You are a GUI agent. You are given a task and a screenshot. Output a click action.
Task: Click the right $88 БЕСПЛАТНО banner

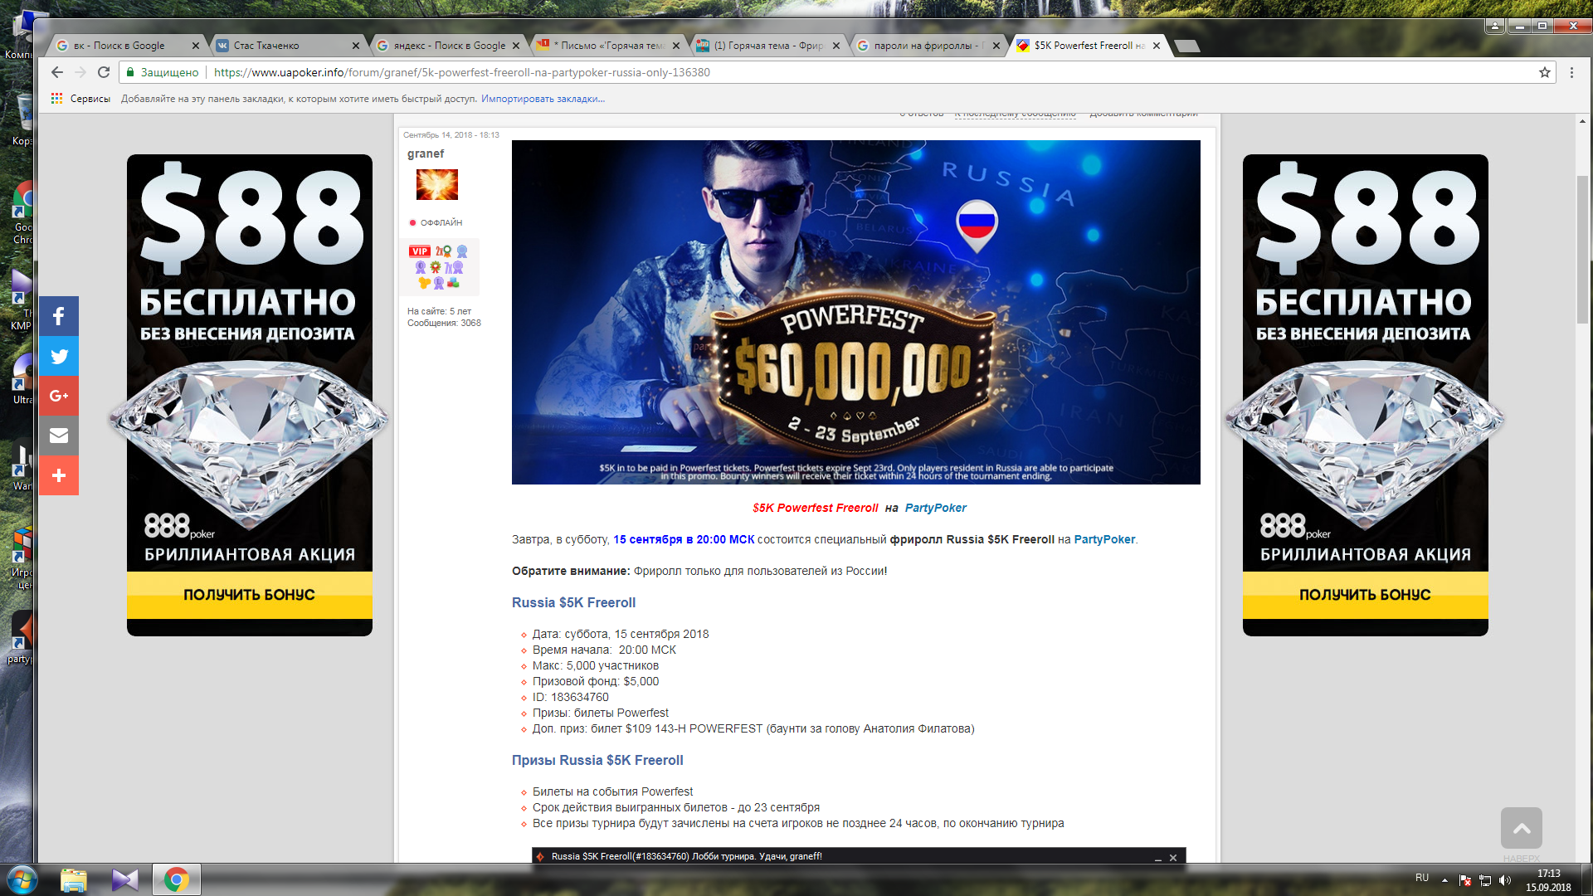(1365, 395)
